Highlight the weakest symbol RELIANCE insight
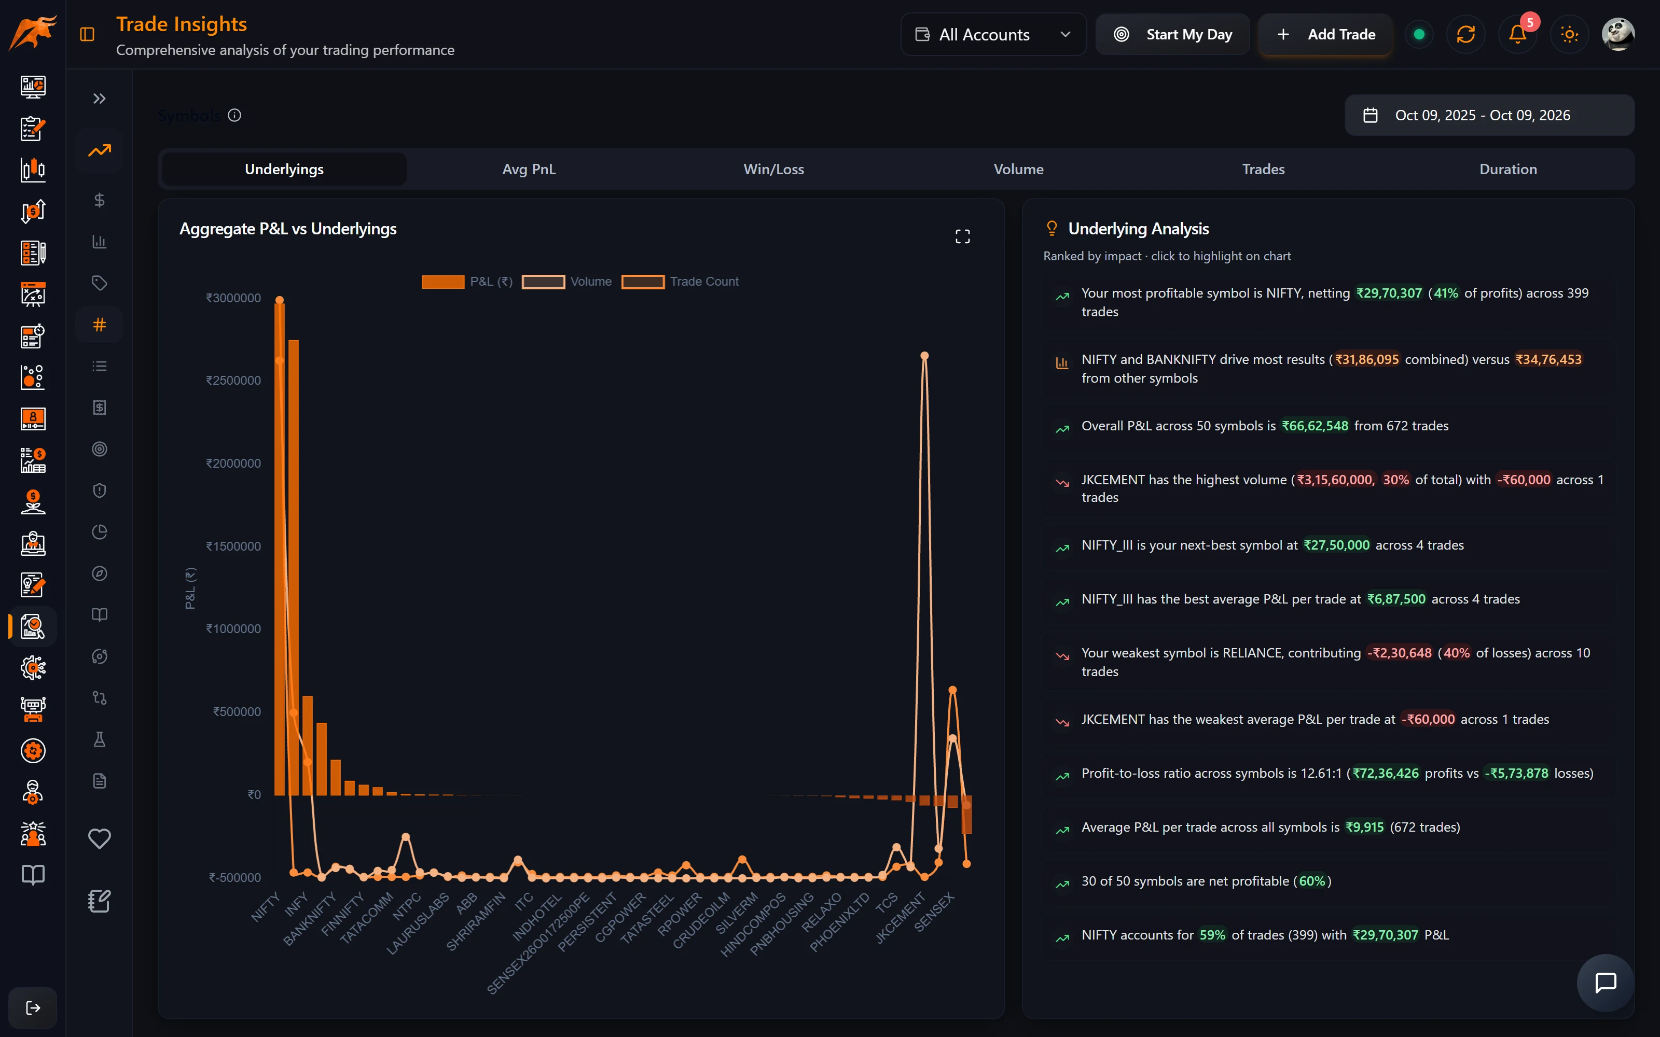Screen dimensions: 1660x1037 coord(1327,663)
